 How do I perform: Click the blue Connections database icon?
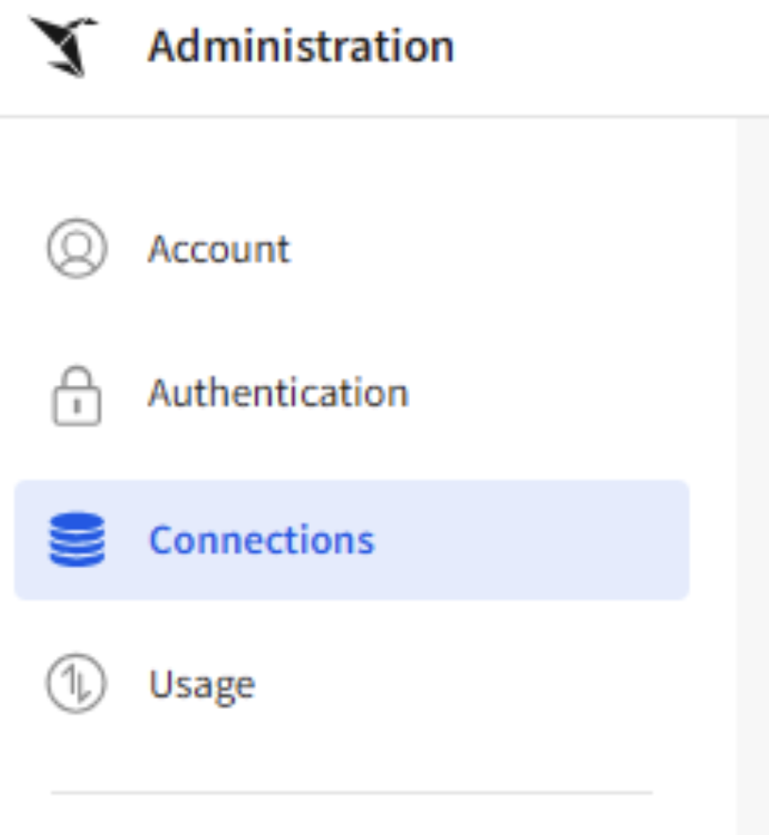[77, 540]
